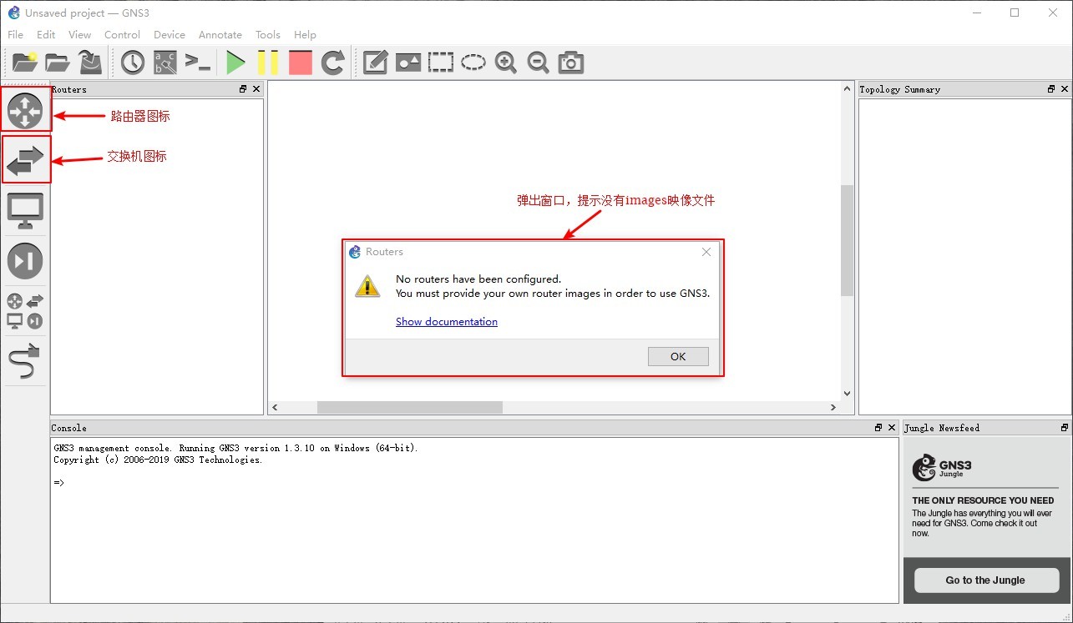This screenshot has height=623, width=1073.
Task: Click canvas scroll left arrow
Action: [276, 407]
